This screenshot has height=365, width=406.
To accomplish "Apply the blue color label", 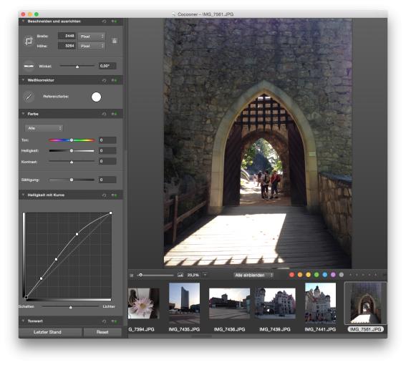I will click(x=325, y=275).
